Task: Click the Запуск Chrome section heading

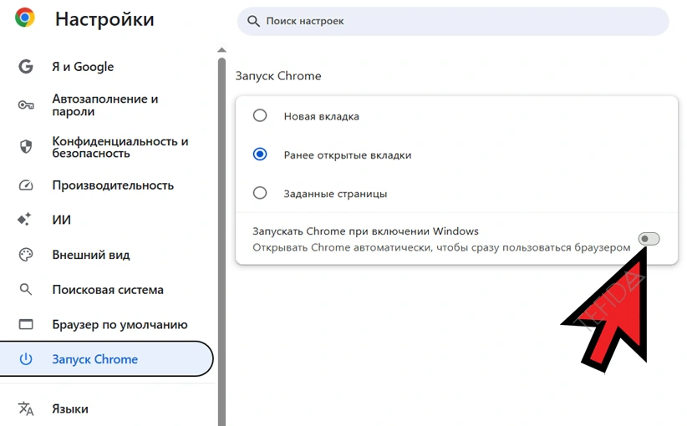Action: (x=278, y=76)
